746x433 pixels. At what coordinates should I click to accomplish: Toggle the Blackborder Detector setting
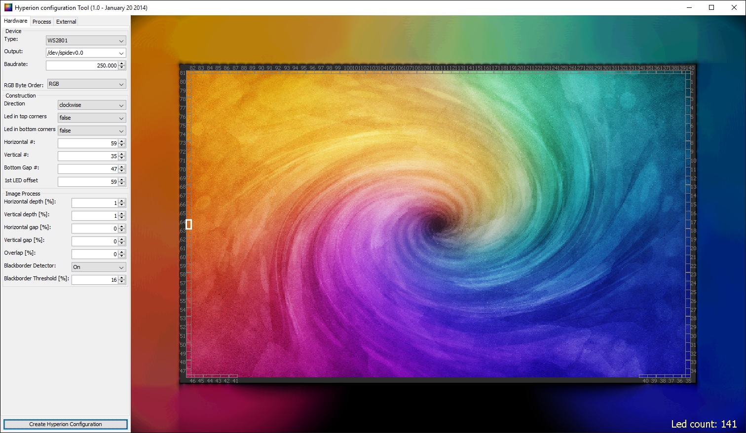coord(99,267)
